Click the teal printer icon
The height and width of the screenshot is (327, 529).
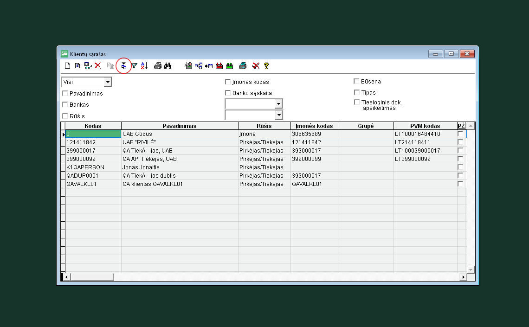coord(243,66)
